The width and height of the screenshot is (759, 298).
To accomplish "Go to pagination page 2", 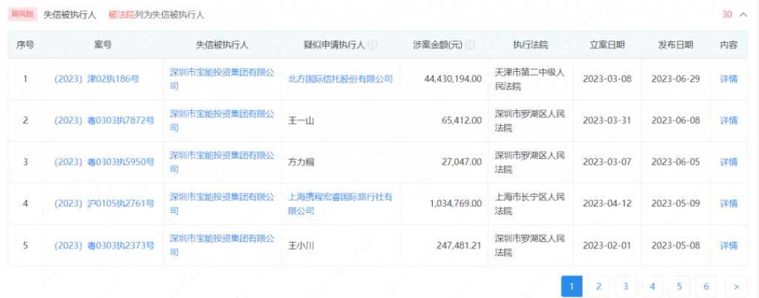I will (x=599, y=286).
